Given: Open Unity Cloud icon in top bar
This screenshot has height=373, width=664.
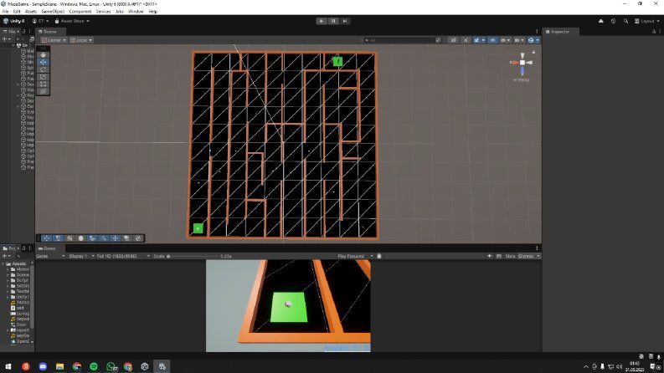Looking at the screenshot, I should point(601,21).
